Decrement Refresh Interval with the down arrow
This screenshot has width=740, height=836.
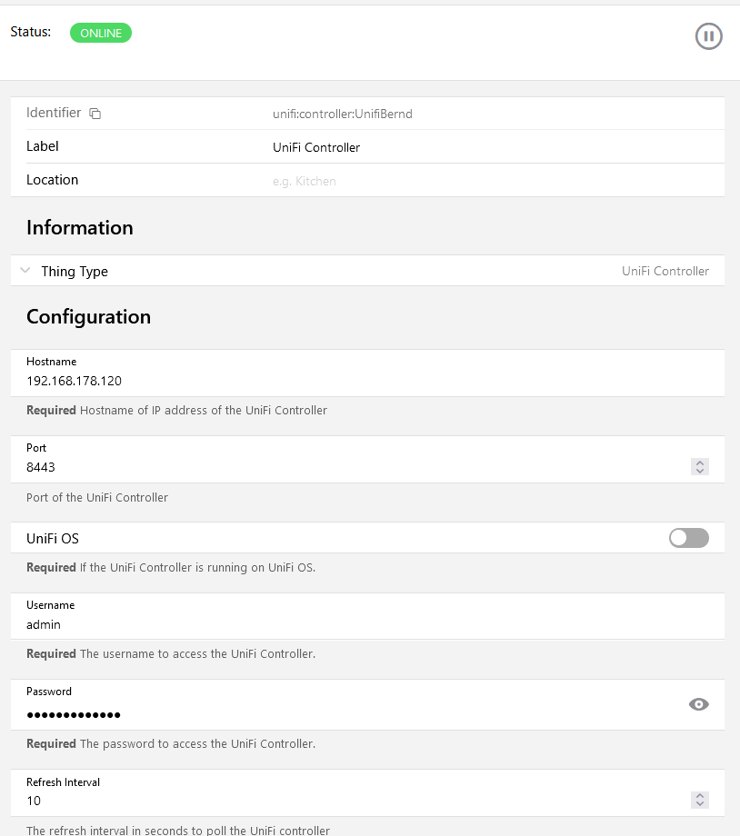[699, 804]
